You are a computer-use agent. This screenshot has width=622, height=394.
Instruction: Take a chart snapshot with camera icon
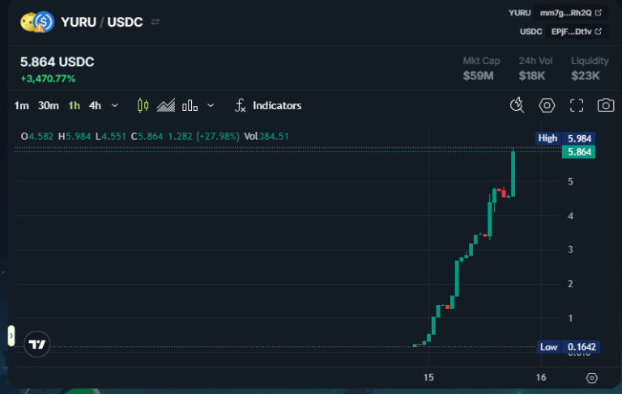[605, 105]
